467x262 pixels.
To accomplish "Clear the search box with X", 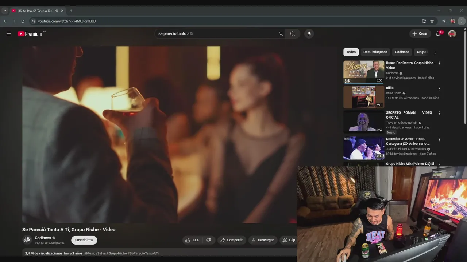I will click(281, 34).
